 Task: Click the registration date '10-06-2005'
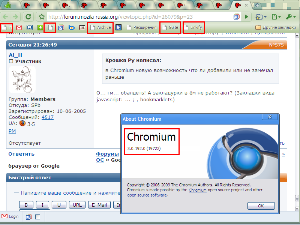pyautogui.click(x=71, y=111)
